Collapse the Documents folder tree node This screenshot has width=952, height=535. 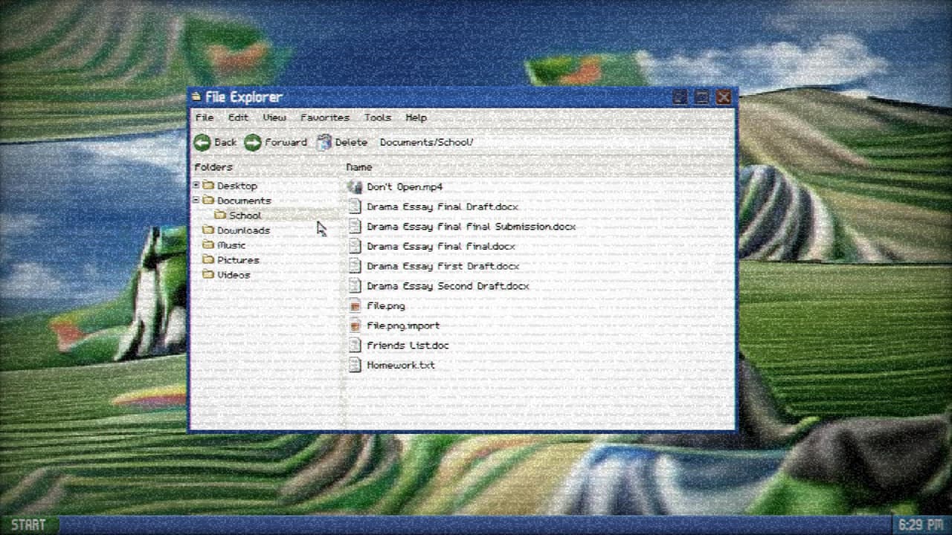[196, 200]
